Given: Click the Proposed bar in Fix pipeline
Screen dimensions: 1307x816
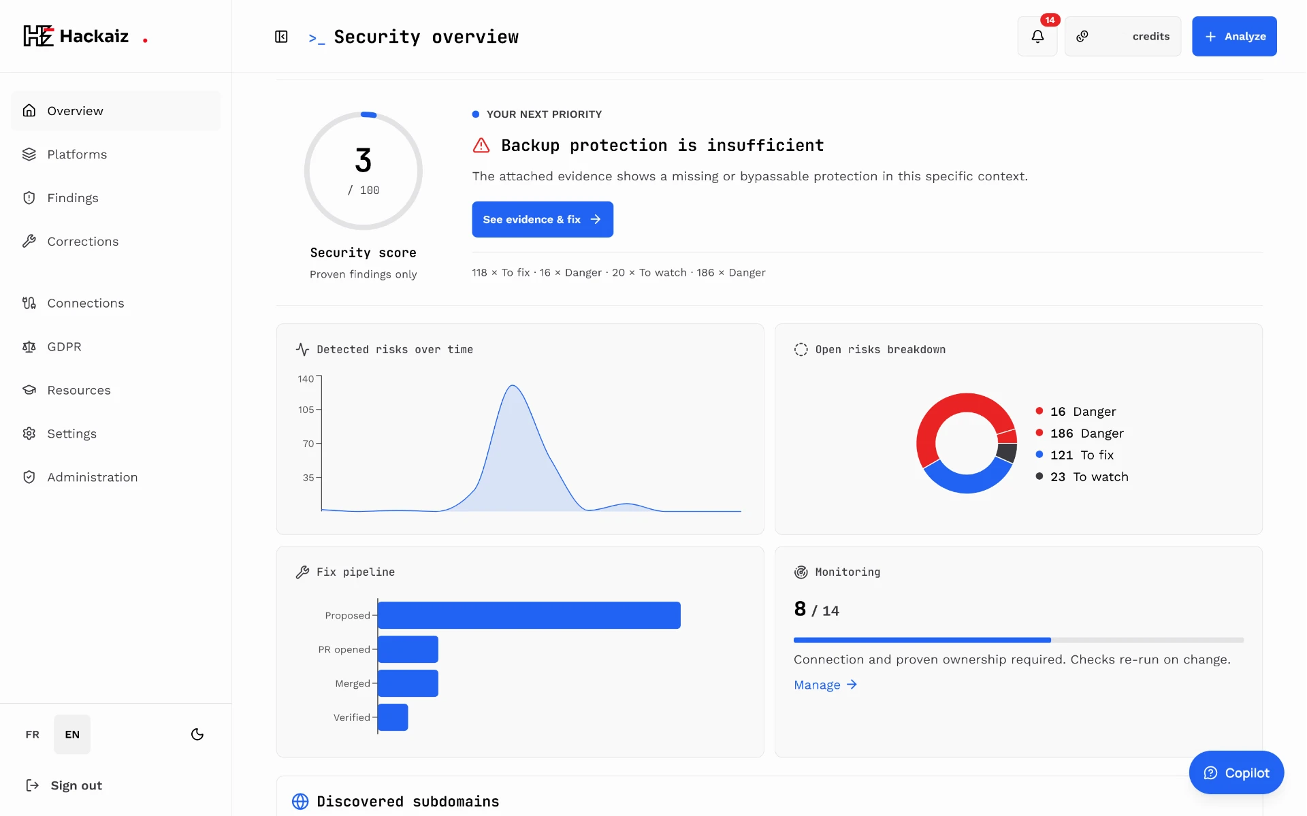Looking at the screenshot, I should pyautogui.click(x=529, y=615).
